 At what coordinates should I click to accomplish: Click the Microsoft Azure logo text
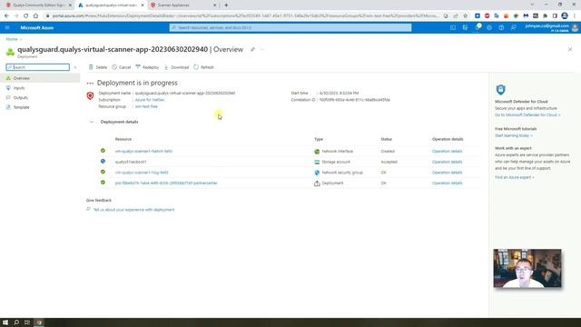pos(37,28)
